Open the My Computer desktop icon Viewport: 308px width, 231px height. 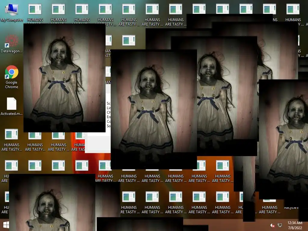click(x=12, y=13)
